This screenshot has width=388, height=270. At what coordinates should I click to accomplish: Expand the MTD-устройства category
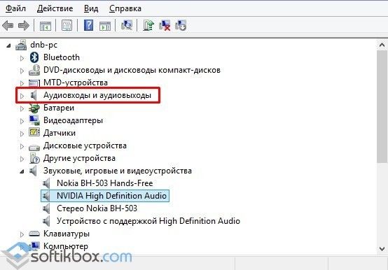(22, 83)
